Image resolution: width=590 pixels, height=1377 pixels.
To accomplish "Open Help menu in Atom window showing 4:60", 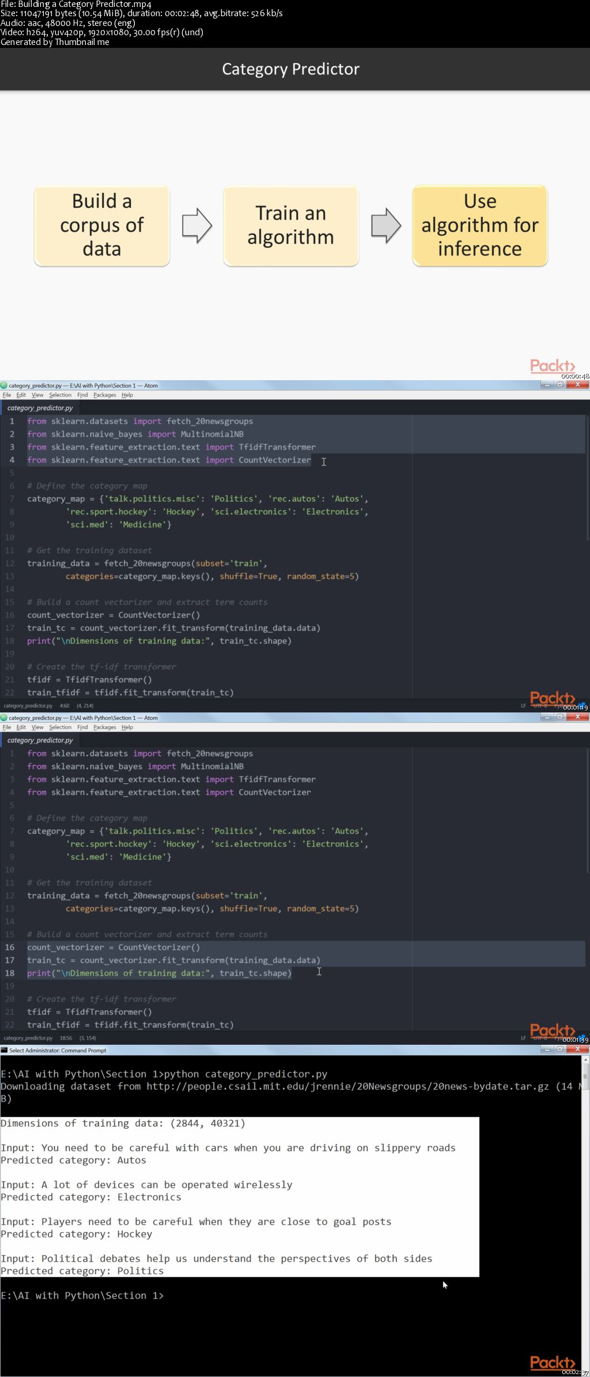I will pyautogui.click(x=127, y=395).
